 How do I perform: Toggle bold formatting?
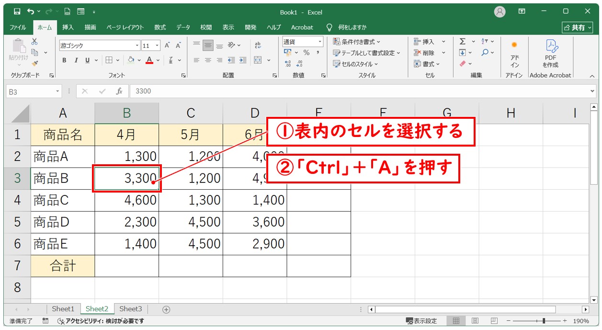pyautogui.click(x=64, y=60)
